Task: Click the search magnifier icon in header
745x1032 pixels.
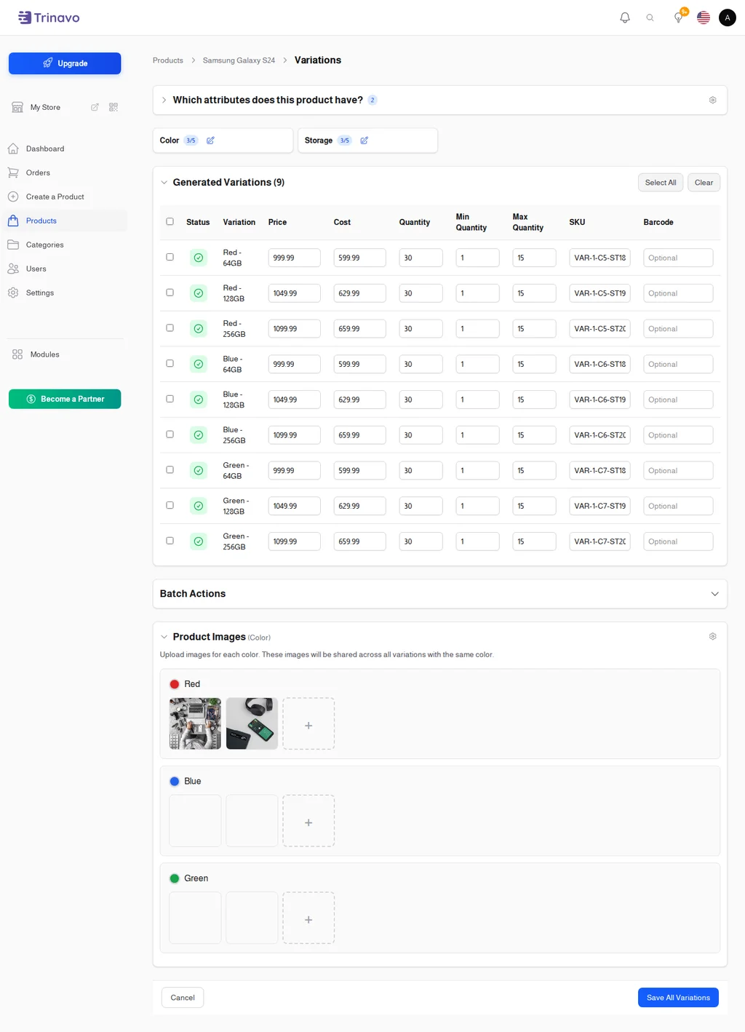Action: click(x=650, y=17)
